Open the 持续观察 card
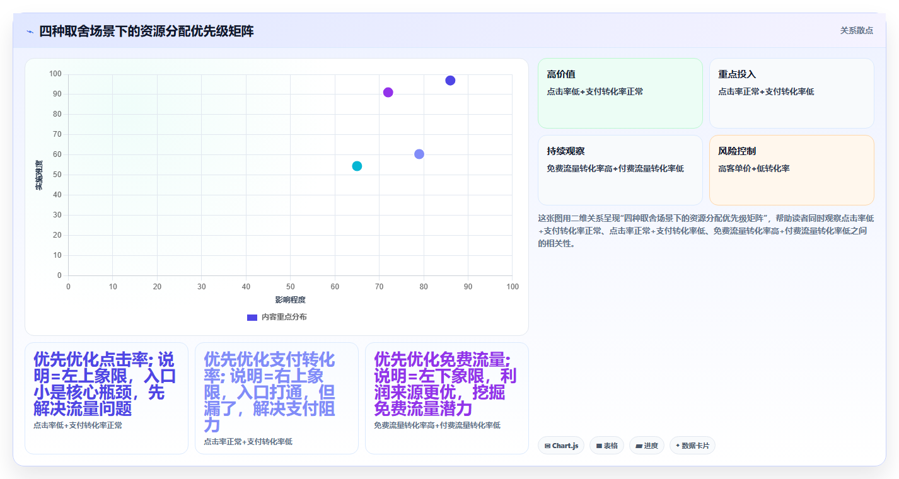Image resolution: width=899 pixels, height=479 pixels. click(x=620, y=170)
